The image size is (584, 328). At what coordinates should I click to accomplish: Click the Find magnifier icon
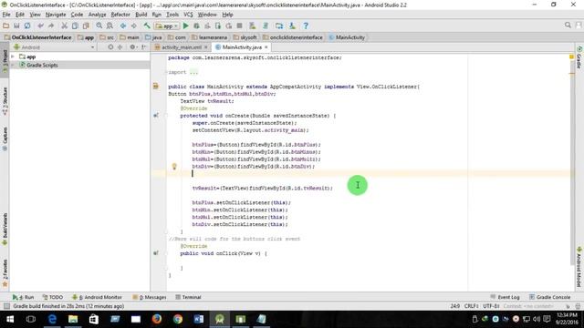(x=99, y=26)
